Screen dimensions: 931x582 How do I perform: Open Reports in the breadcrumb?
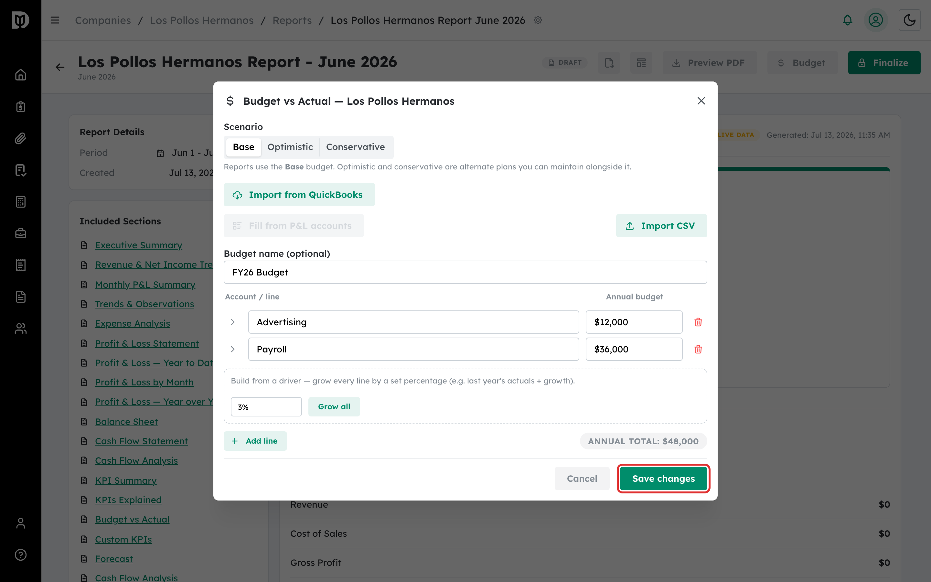292,20
